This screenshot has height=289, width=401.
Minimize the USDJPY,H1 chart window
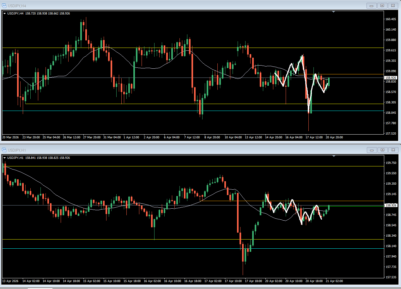[371, 150]
